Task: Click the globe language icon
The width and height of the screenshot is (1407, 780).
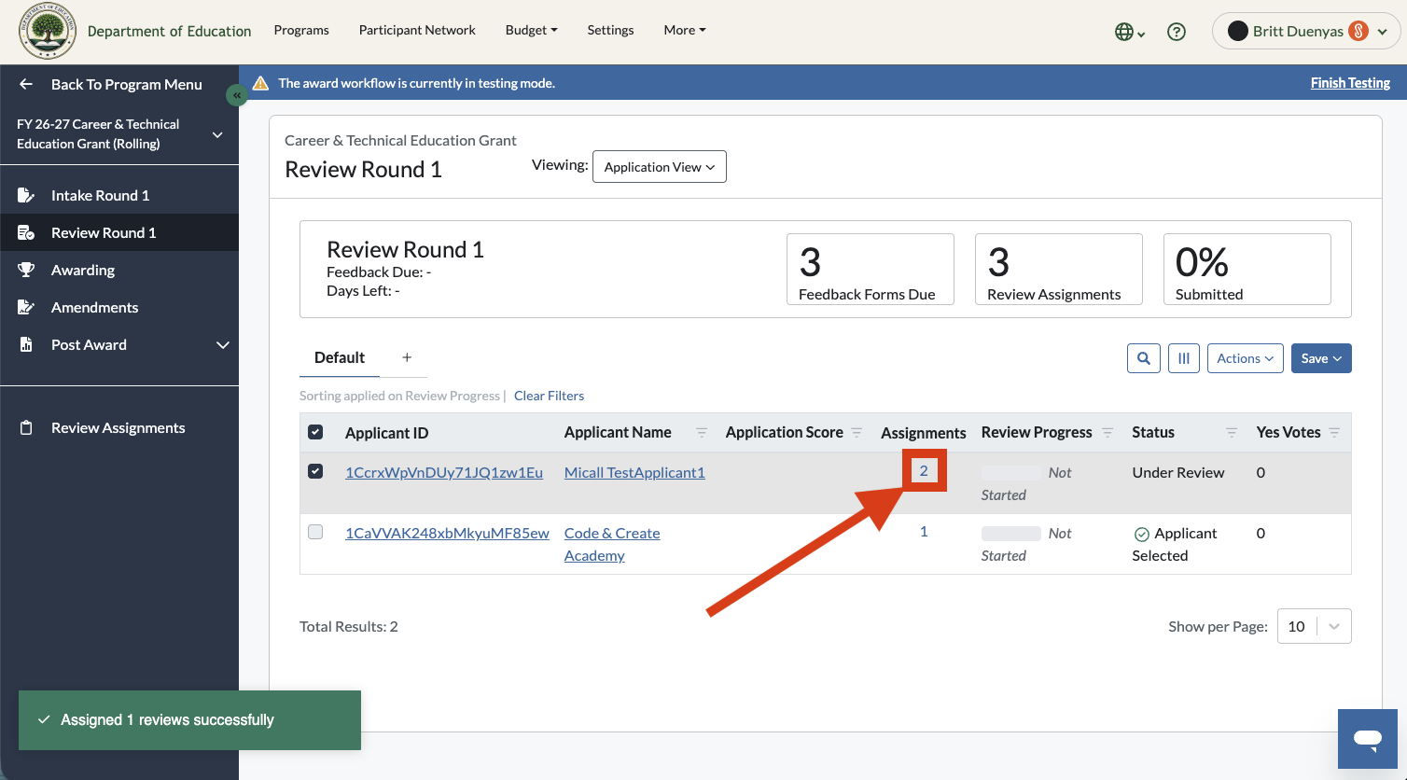Action: click(1130, 32)
